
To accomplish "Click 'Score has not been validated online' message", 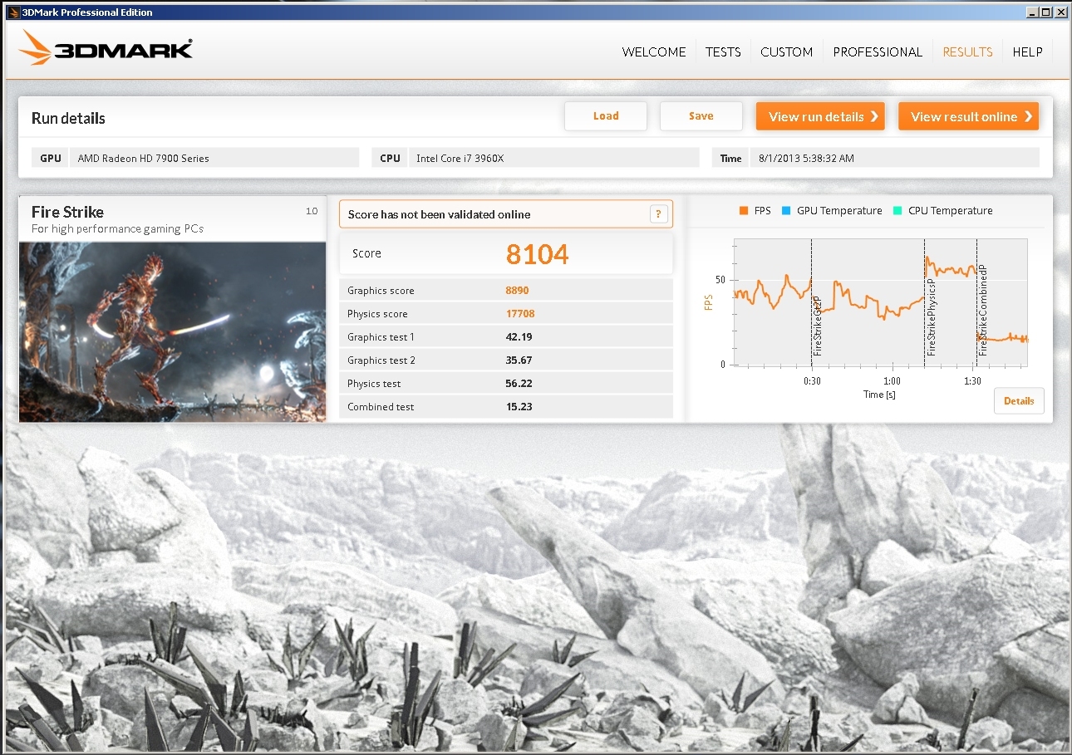I will (x=439, y=214).
